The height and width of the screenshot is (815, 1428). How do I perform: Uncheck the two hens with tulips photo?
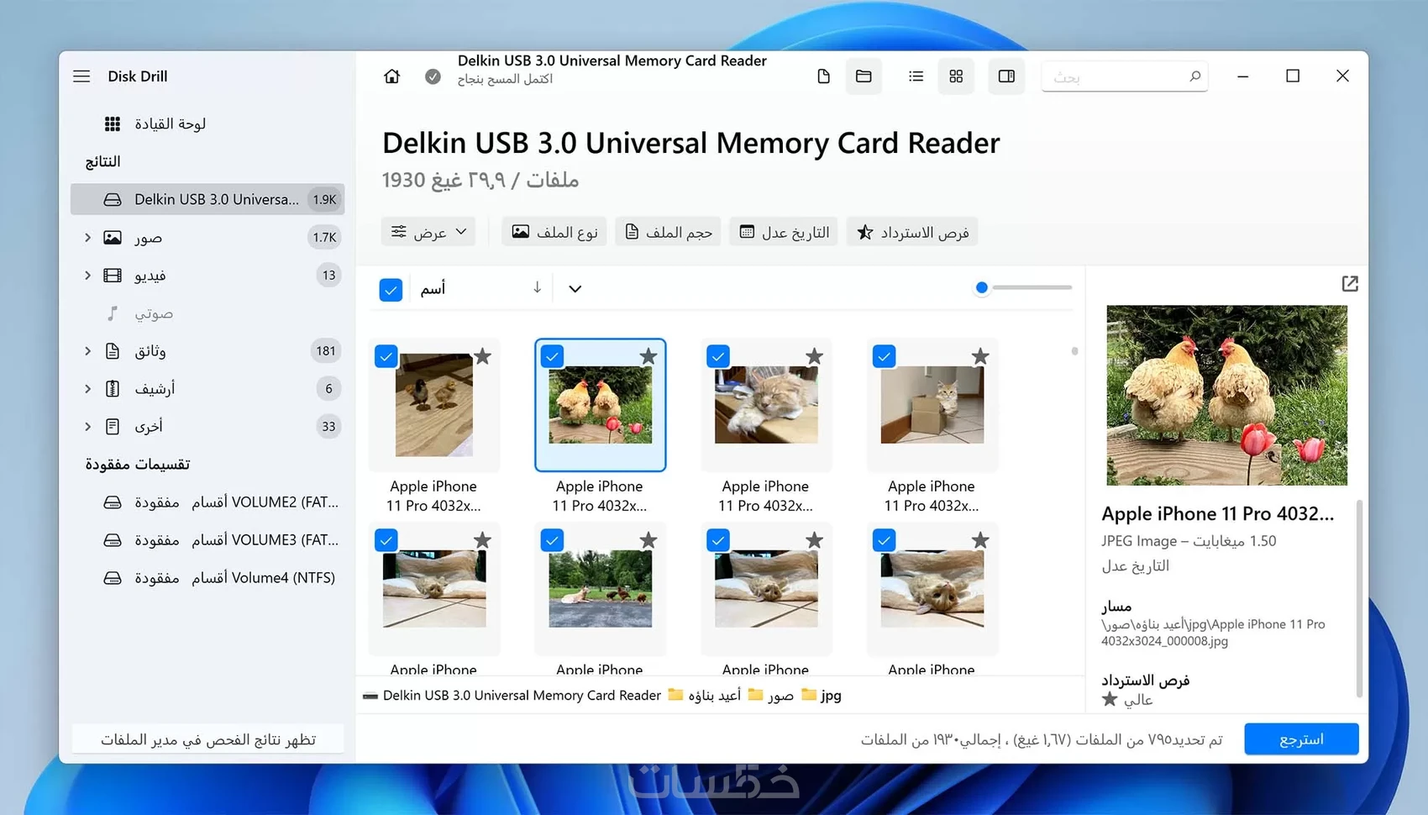coord(552,356)
